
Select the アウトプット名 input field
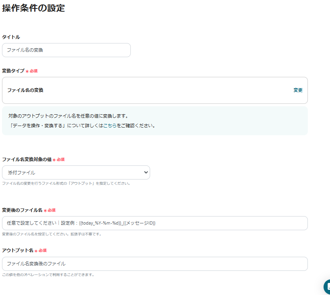(x=155, y=264)
